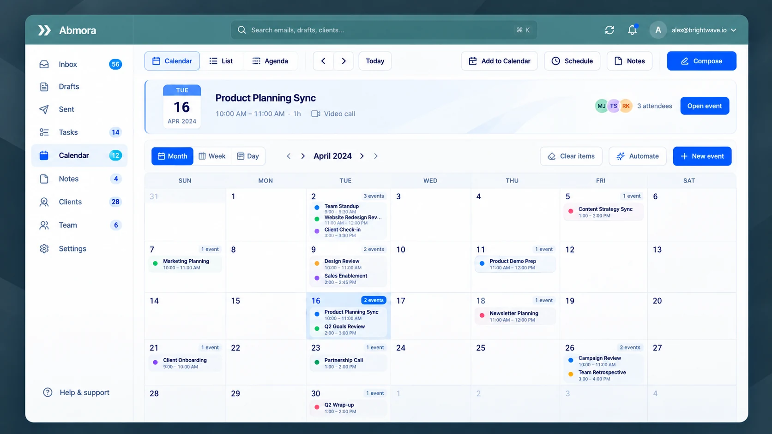This screenshot has height=434, width=772.
Task: Open the Newsletter Planning event
Action: click(515, 316)
